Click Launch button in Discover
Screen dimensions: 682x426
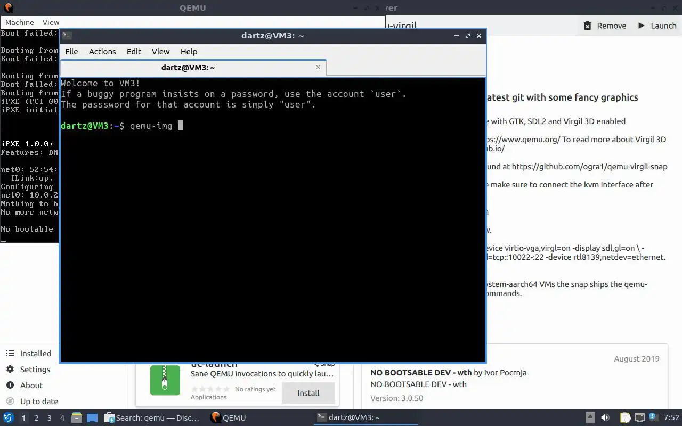coord(657,26)
